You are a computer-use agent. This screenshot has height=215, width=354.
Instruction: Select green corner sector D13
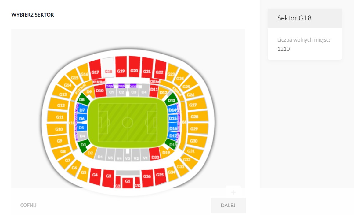[171, 100]
